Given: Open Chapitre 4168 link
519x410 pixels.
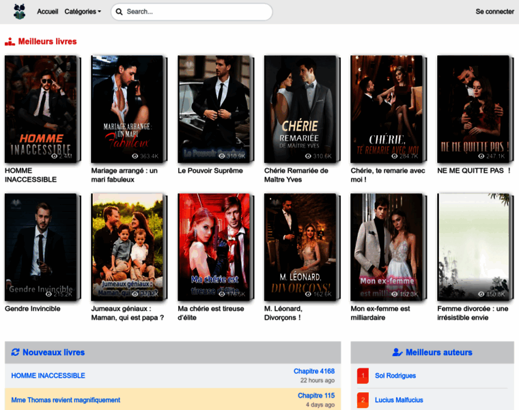Looking at the screenshot, I should [x=314, y=371].
